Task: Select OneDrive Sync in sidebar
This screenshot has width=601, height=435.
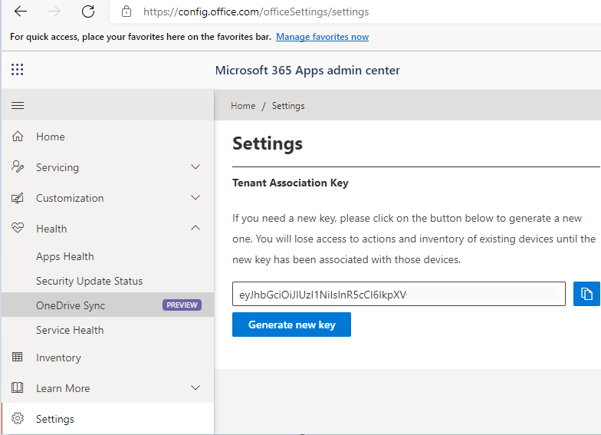Action: (x=107, y=305)
